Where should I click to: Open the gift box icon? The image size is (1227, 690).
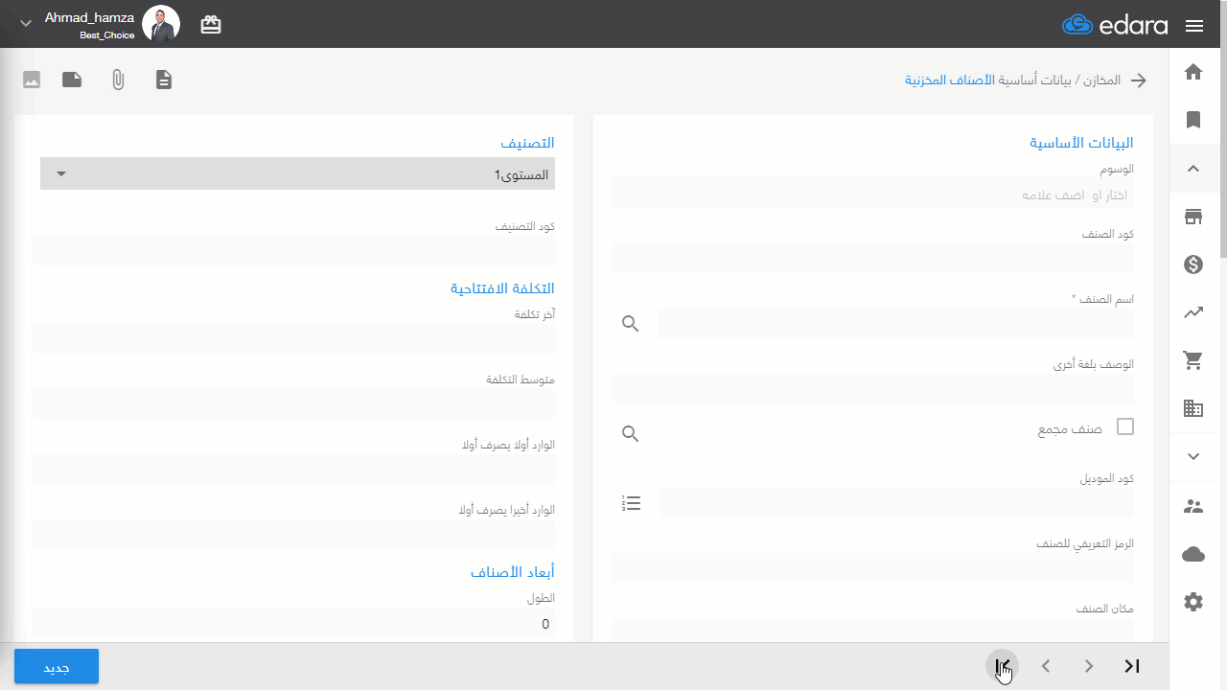tap(211, 26)
